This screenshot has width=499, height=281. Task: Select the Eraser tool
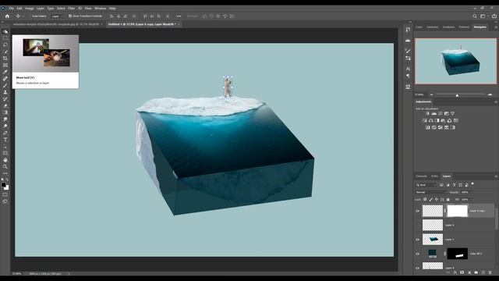click(5, 105)
